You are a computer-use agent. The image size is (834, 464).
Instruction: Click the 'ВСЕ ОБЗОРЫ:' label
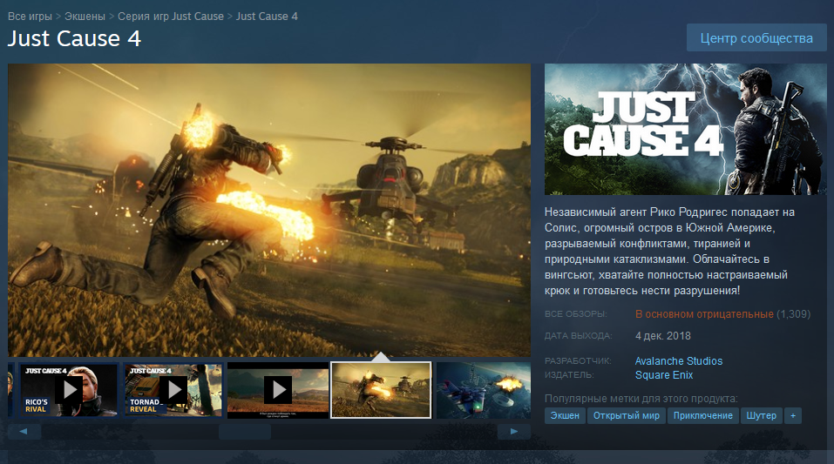[575, 314]
